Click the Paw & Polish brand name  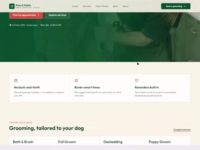(23, 5)
